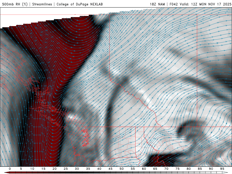Click colorbar tick label 85

point(200,169)
